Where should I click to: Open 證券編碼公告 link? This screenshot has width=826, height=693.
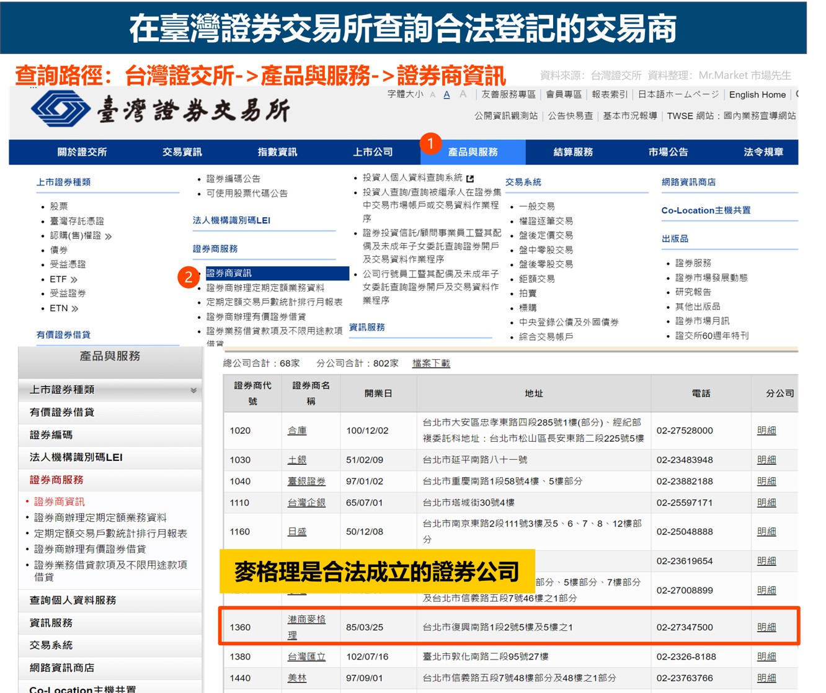tap(233, 179)
